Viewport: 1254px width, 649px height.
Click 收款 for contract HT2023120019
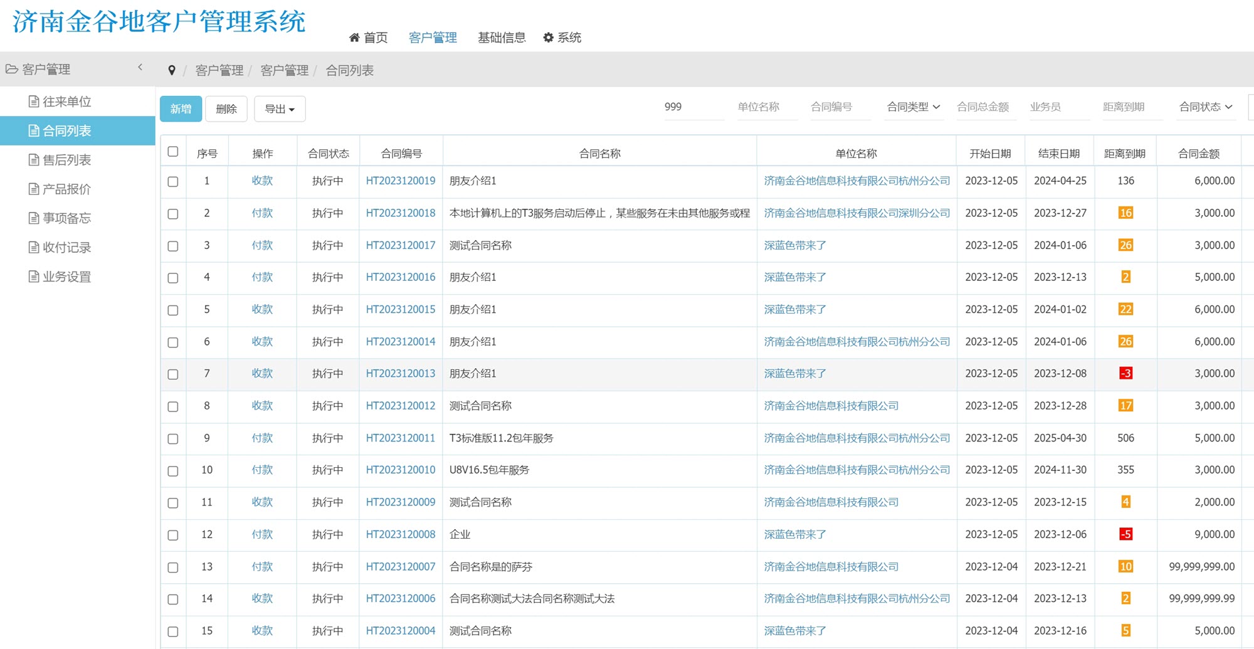(262, 181)
